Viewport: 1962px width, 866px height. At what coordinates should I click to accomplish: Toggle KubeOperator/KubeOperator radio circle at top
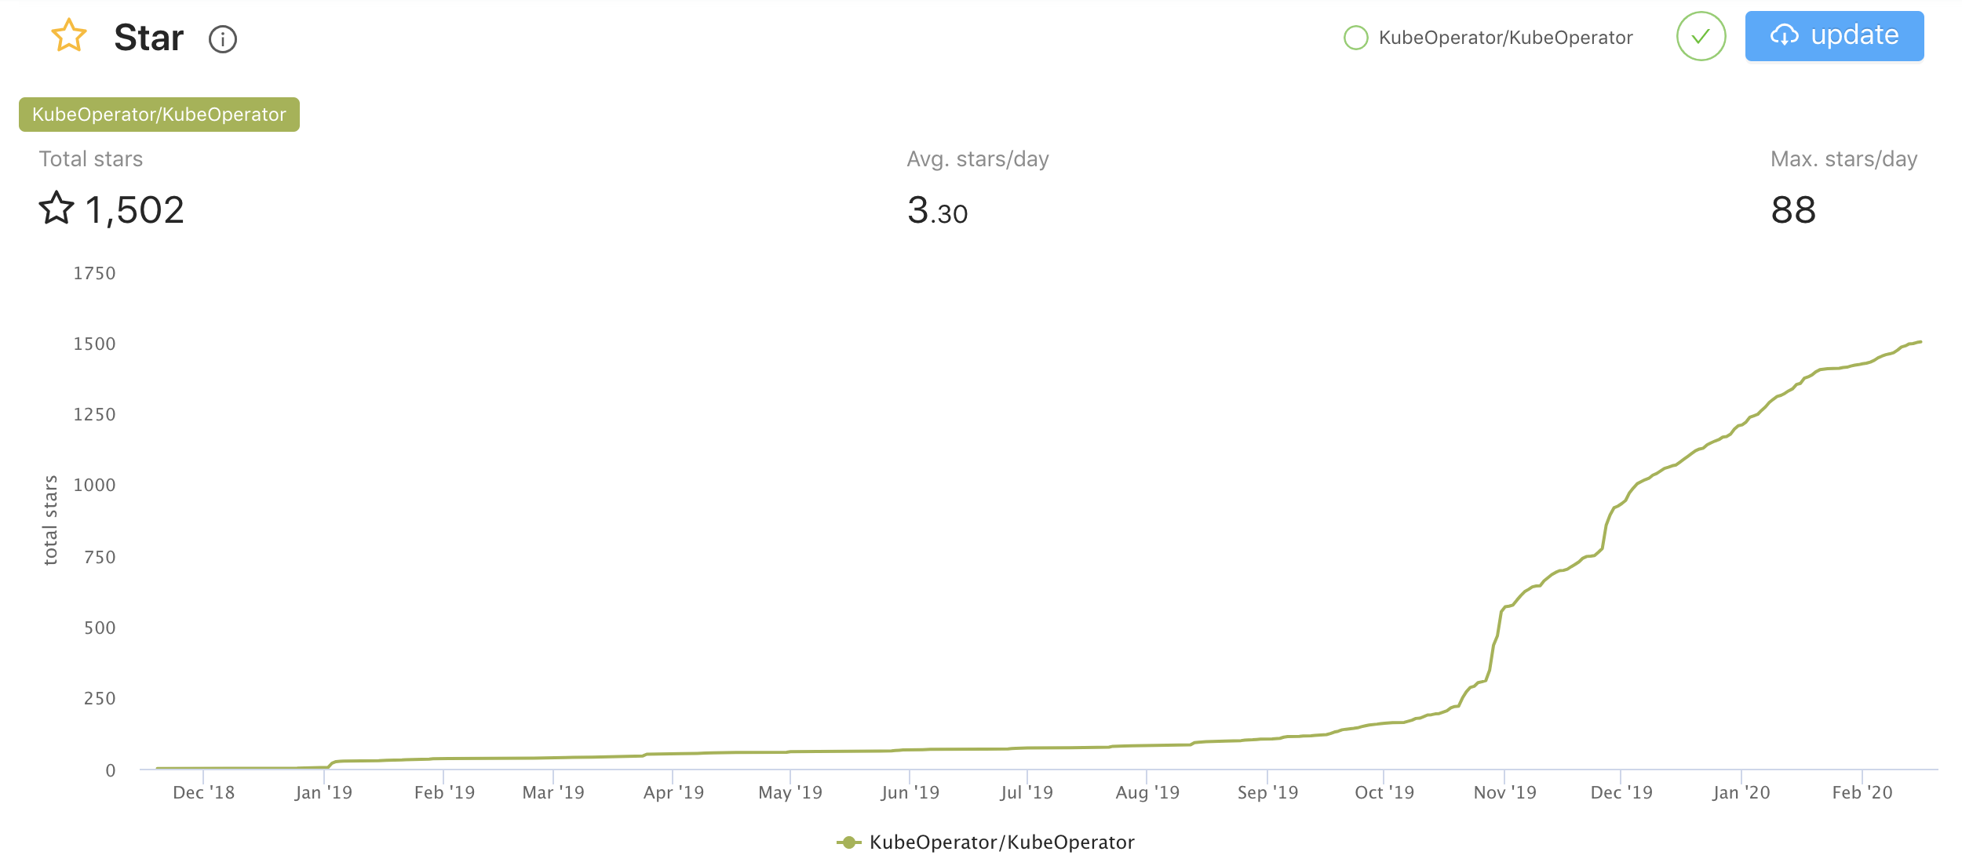(x=1355, y=38)
